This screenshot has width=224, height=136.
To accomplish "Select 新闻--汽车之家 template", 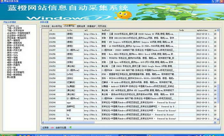I will click(x=14, y=50).
